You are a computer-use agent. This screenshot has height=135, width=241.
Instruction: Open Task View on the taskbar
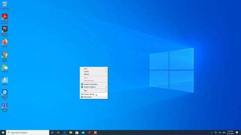pos(58,132)
